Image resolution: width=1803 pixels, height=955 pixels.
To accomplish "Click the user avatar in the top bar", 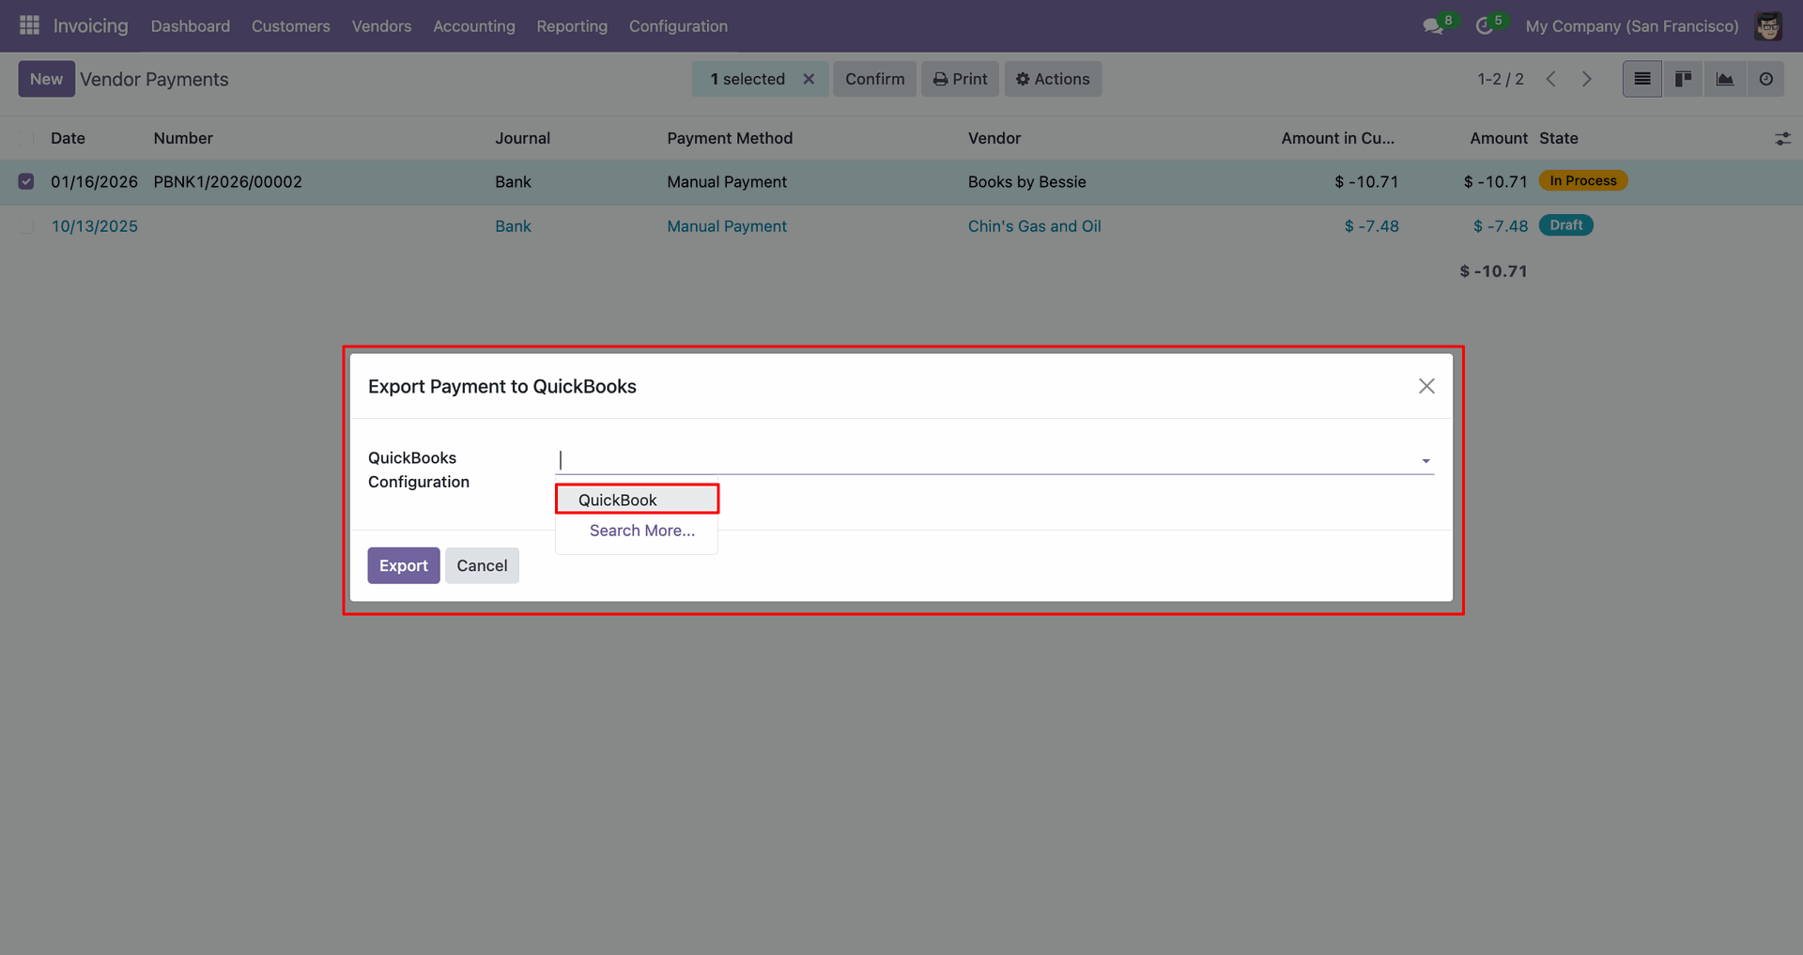I will click(1768, 26).
